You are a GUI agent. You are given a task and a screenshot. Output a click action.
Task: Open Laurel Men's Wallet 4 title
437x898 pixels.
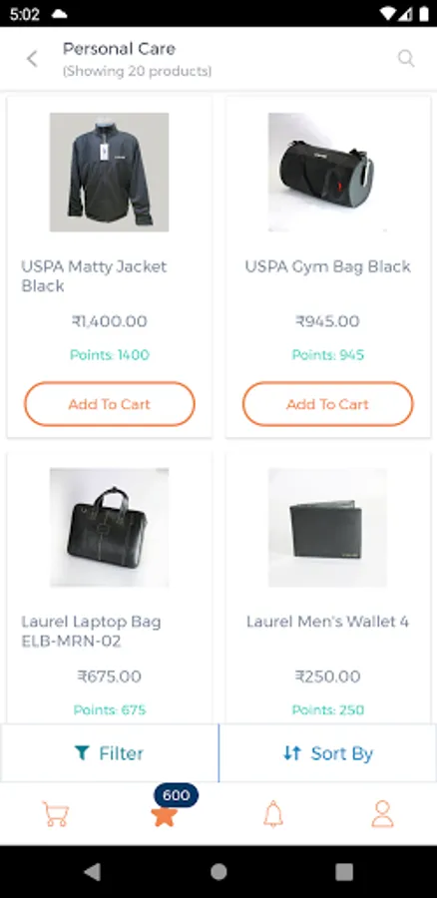(327, 622)
